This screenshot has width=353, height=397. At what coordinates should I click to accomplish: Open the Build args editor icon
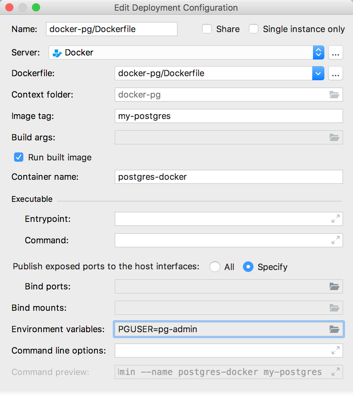coord(335,137)
